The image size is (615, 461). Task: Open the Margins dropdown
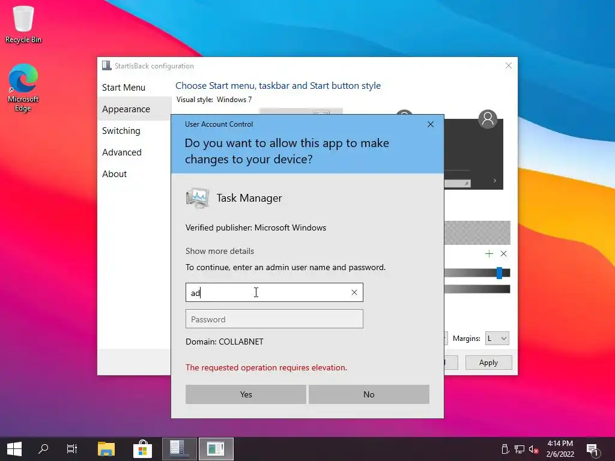point(497,339)
